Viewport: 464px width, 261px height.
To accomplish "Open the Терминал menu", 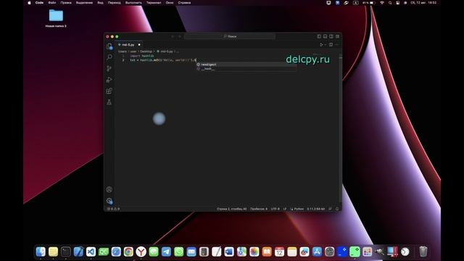I will click(154, 3).
